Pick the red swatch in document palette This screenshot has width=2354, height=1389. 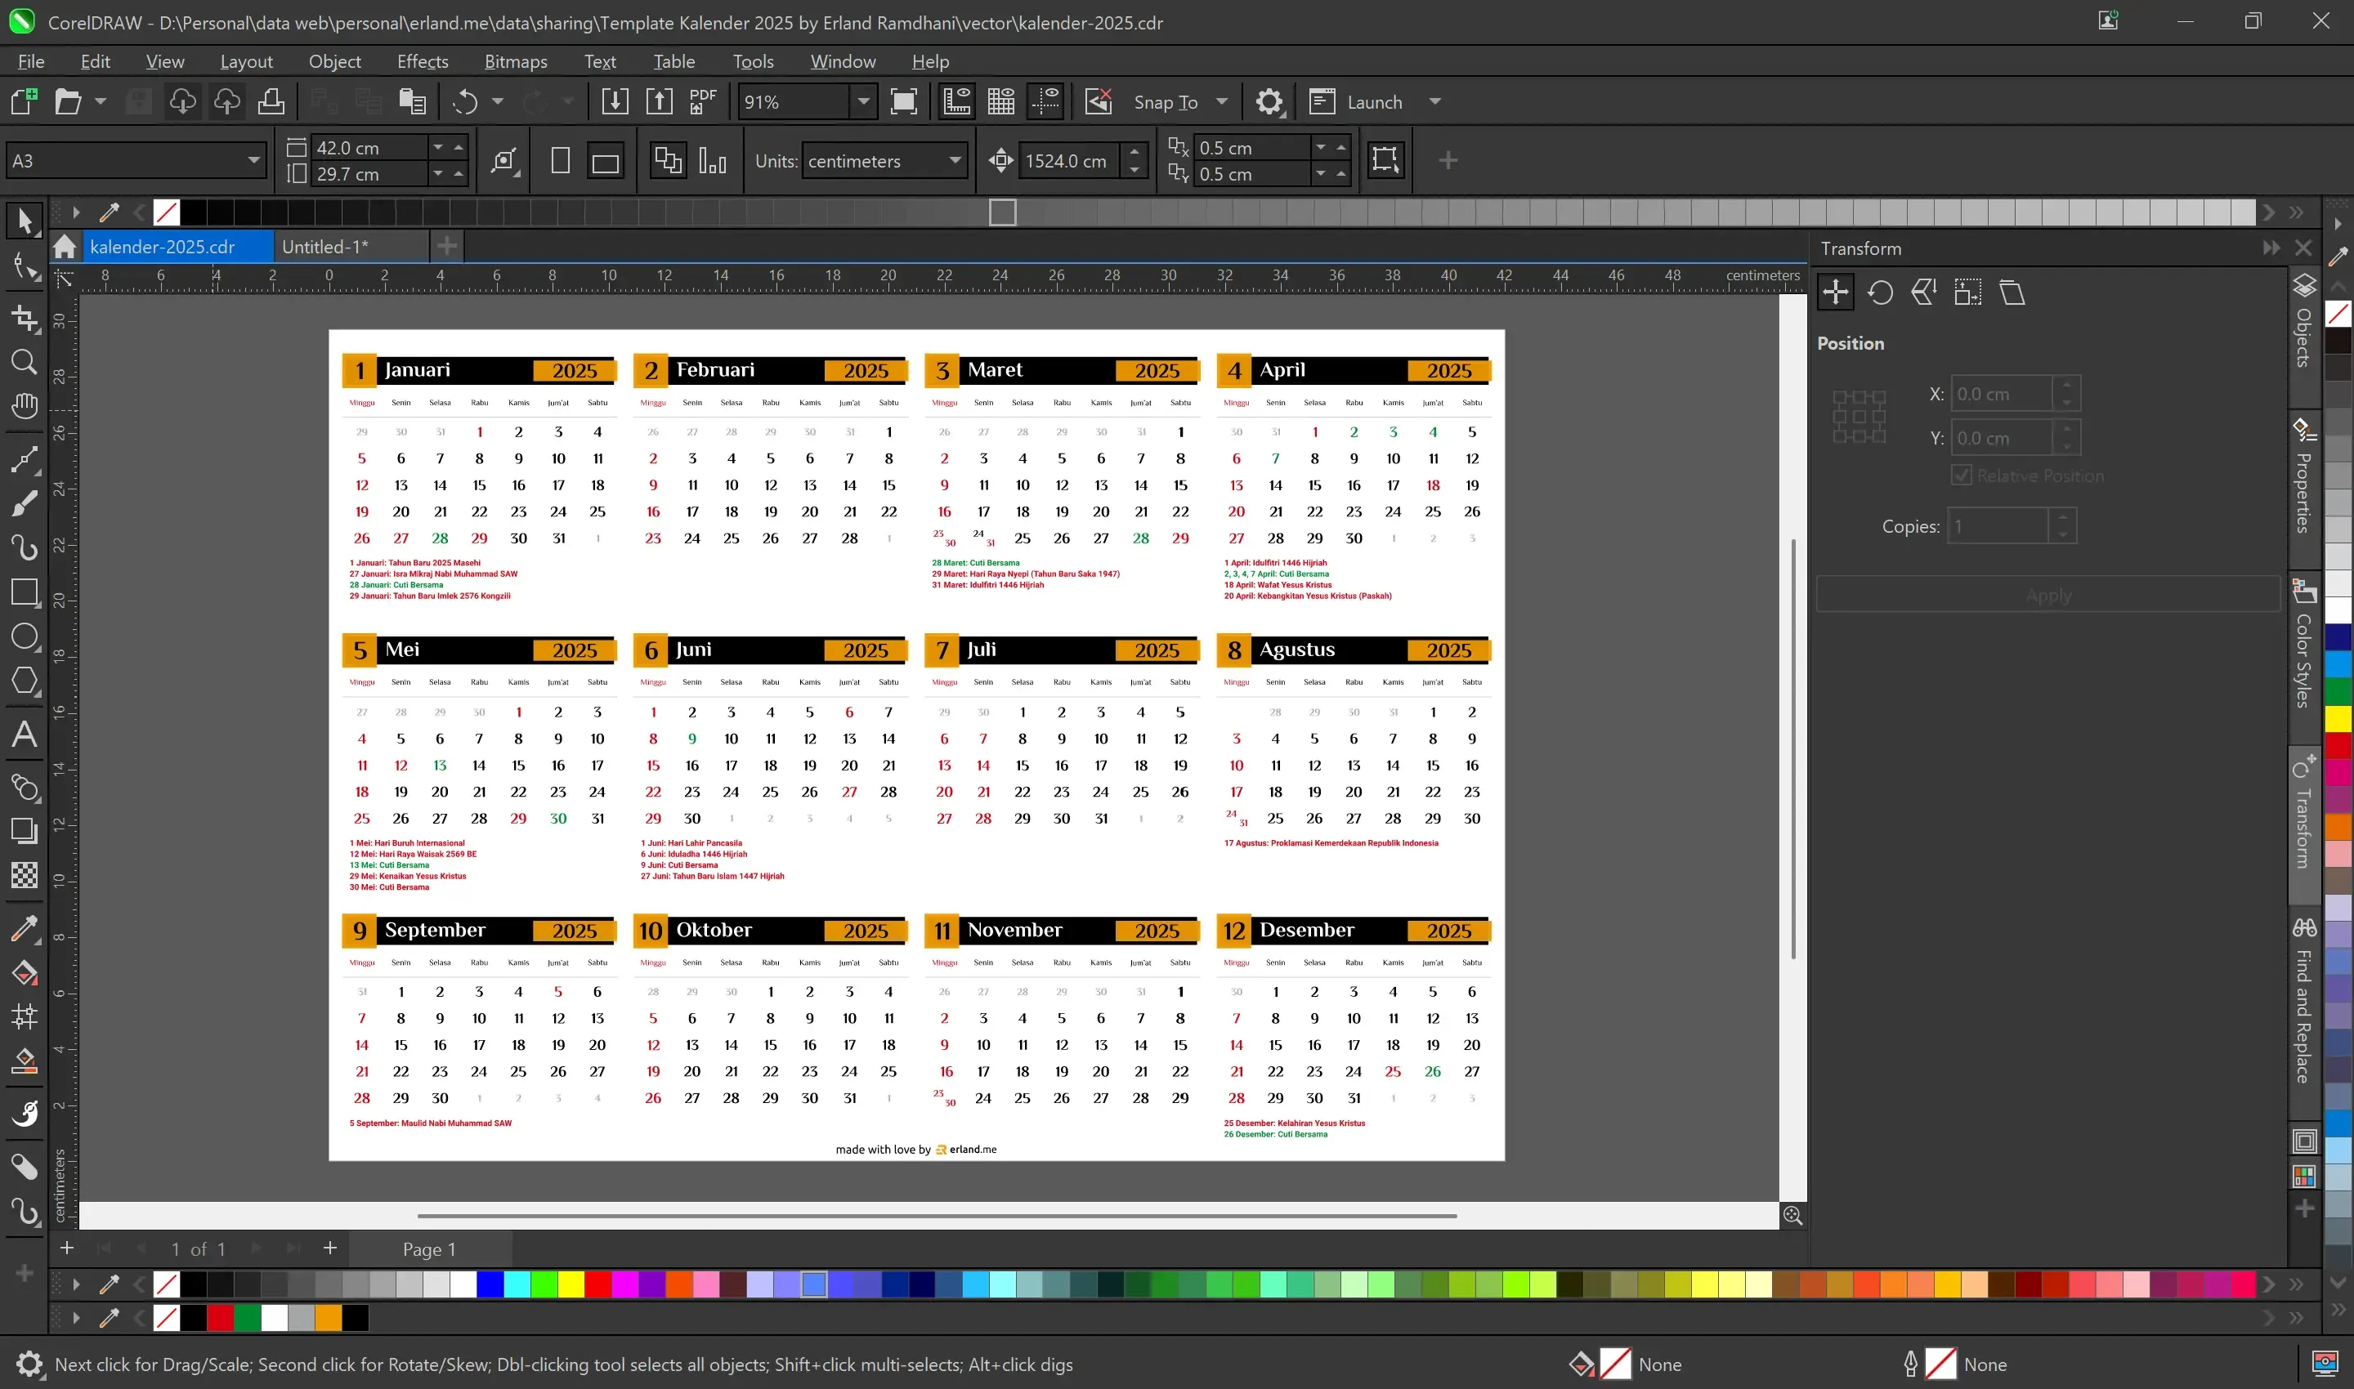click(220, 1318)
